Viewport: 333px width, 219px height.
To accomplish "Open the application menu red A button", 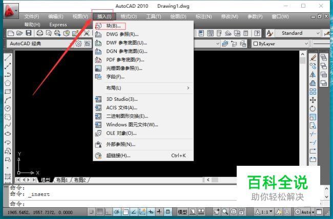I will [11, 11].
